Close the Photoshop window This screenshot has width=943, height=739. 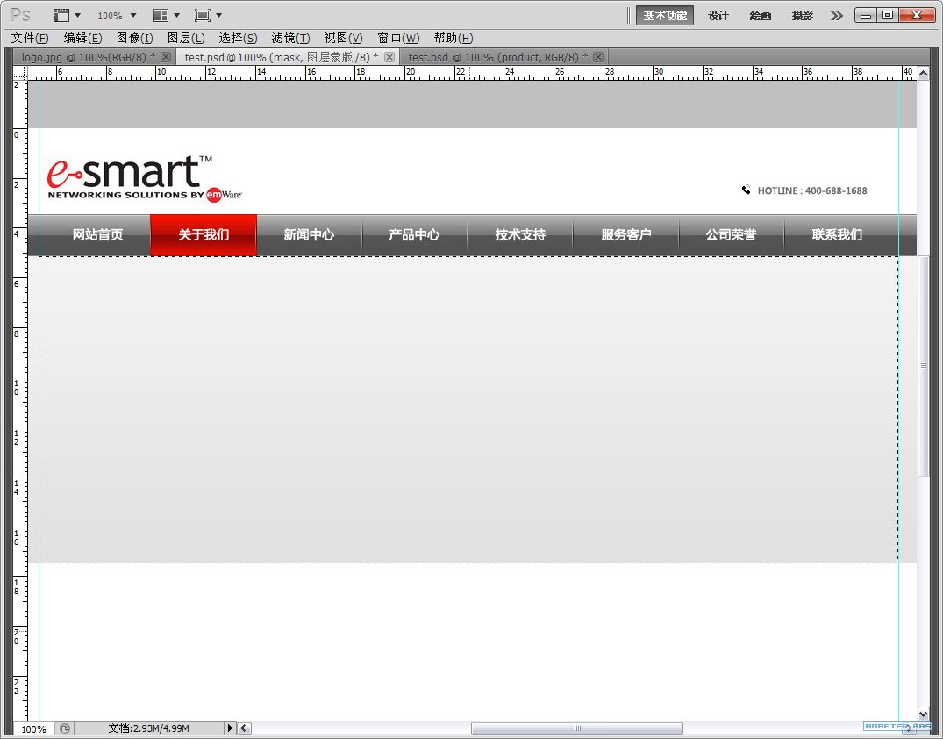(917, 15)
